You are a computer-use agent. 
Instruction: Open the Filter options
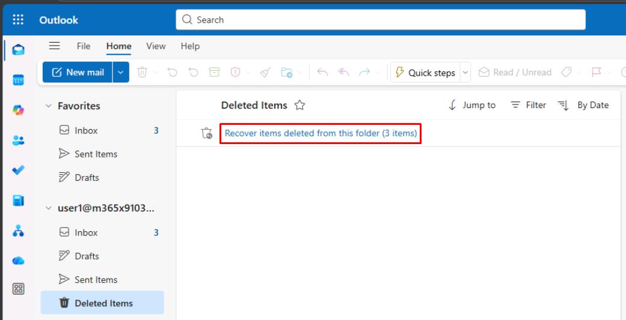tap(528, 105)
